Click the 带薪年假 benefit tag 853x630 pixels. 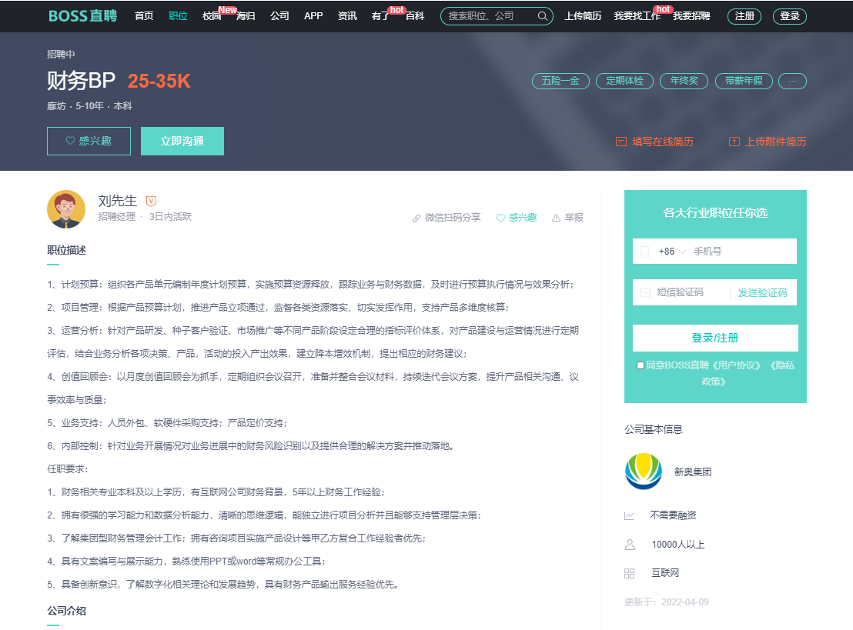point(744,81)
